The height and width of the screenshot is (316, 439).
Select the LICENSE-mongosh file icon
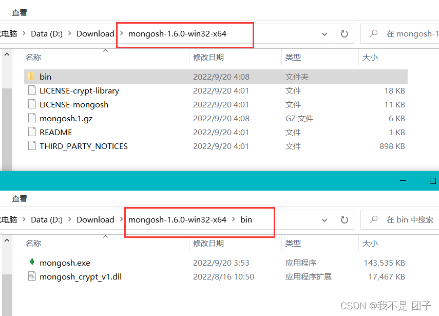32,104
